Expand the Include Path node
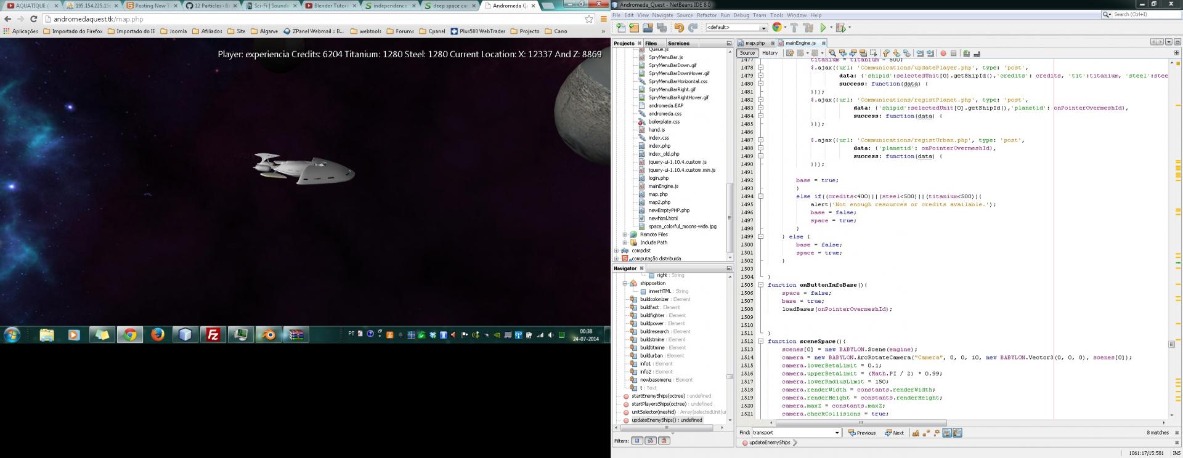This screenshot has height=458, width=1183. [x=625, y=243]
